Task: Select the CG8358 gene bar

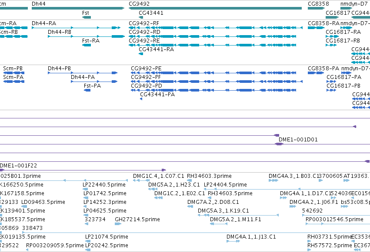Action: [x=316, y=8]
